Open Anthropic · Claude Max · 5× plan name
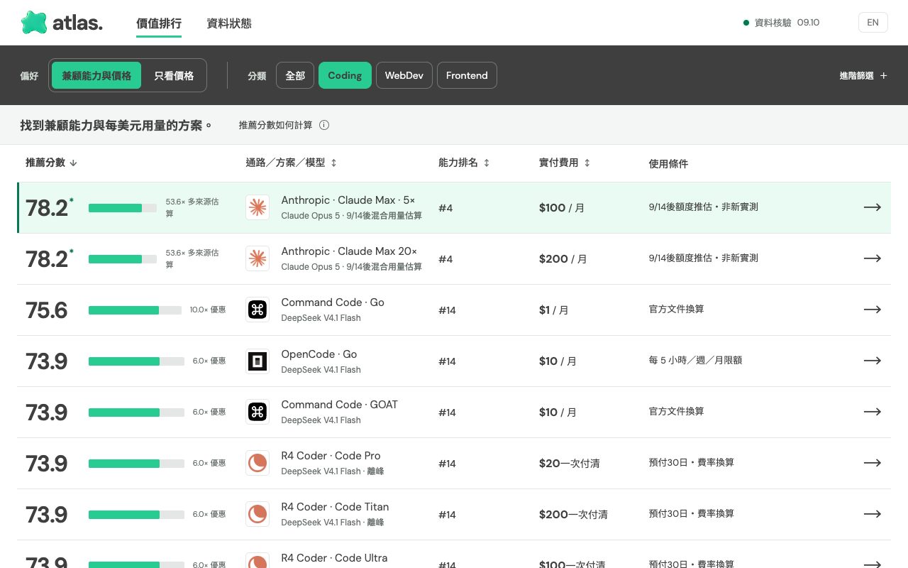This screenshot has width=908, height=568. coord(348,200)
